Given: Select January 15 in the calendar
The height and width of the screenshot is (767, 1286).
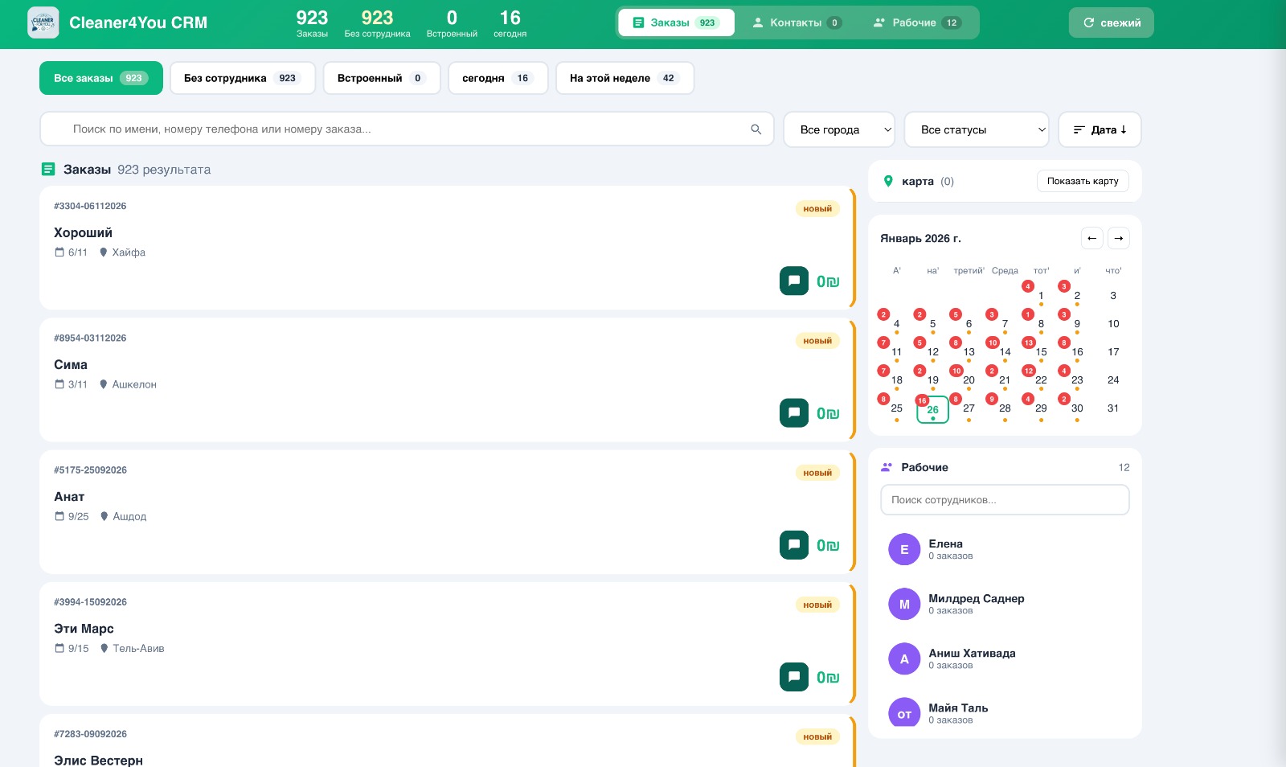Looking at the screenshot, I should (x=1041, y=351).
